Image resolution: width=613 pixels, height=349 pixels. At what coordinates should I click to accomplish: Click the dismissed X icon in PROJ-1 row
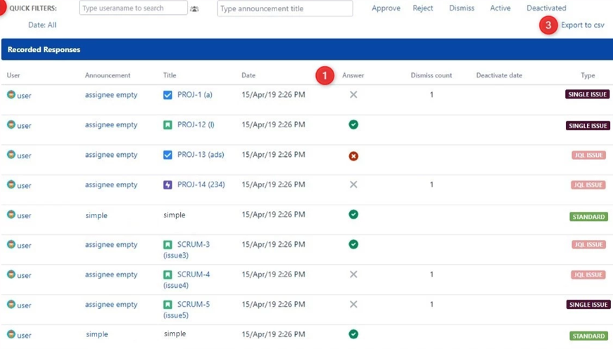point(353,94)
